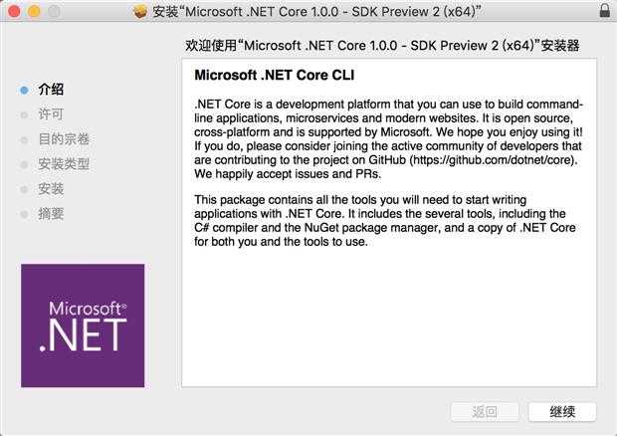Screen dimensions: 617x436
Task: Click the blue bullet beside 介绍
Action: click(24, 90)
